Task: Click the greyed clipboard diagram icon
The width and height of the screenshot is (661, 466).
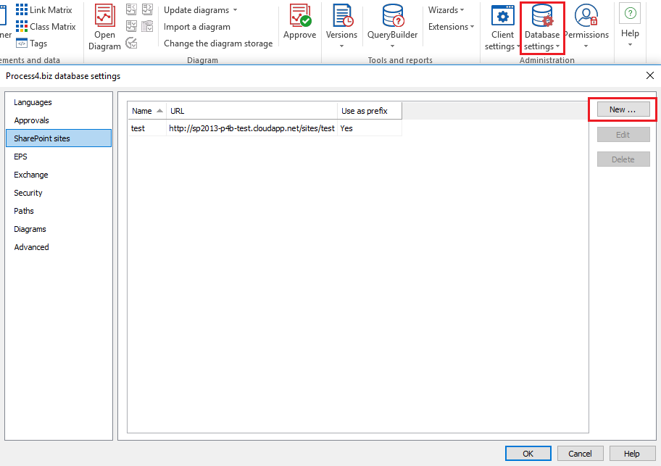Action: point(148,26)
